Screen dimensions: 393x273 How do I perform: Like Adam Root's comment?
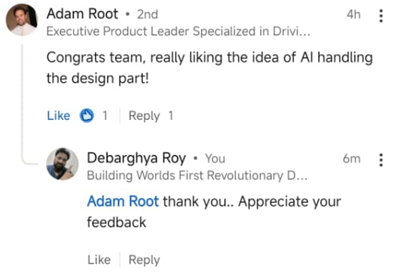click(58, 116)
